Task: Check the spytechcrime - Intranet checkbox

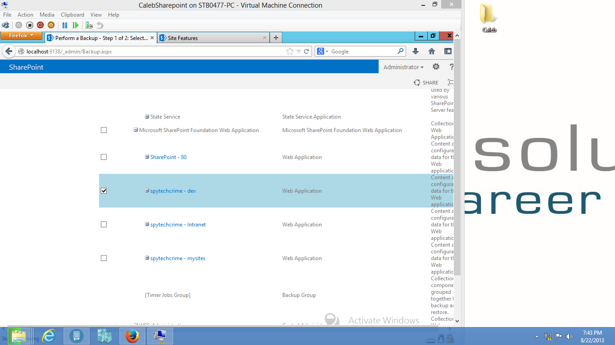Action: pyautogui.click(x=104, y=225)
